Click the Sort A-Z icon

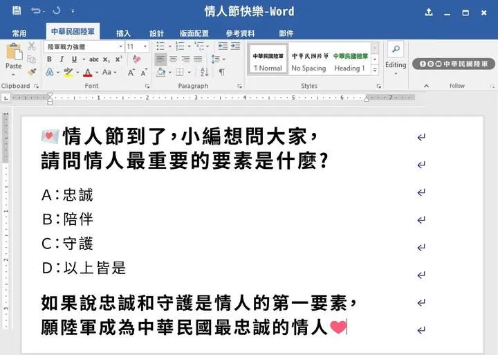204,73
